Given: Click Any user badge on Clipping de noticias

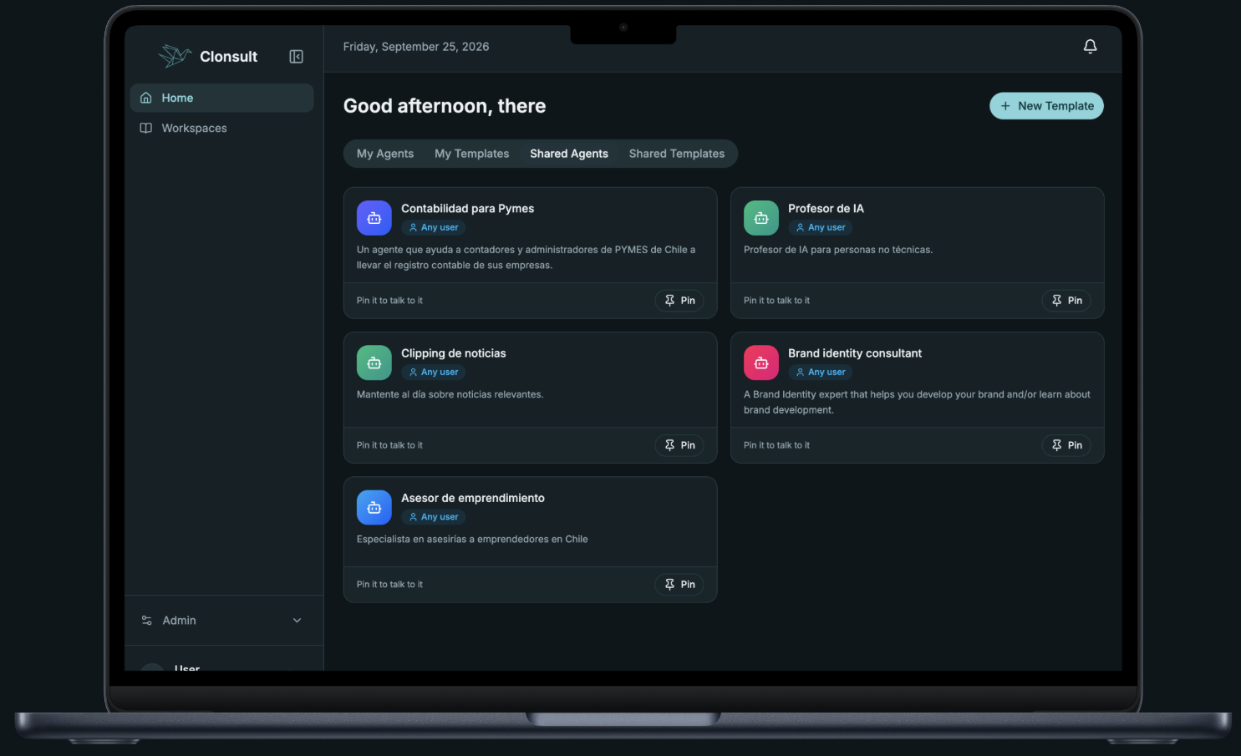Looking at the screenshot, I should coord(433,372).
